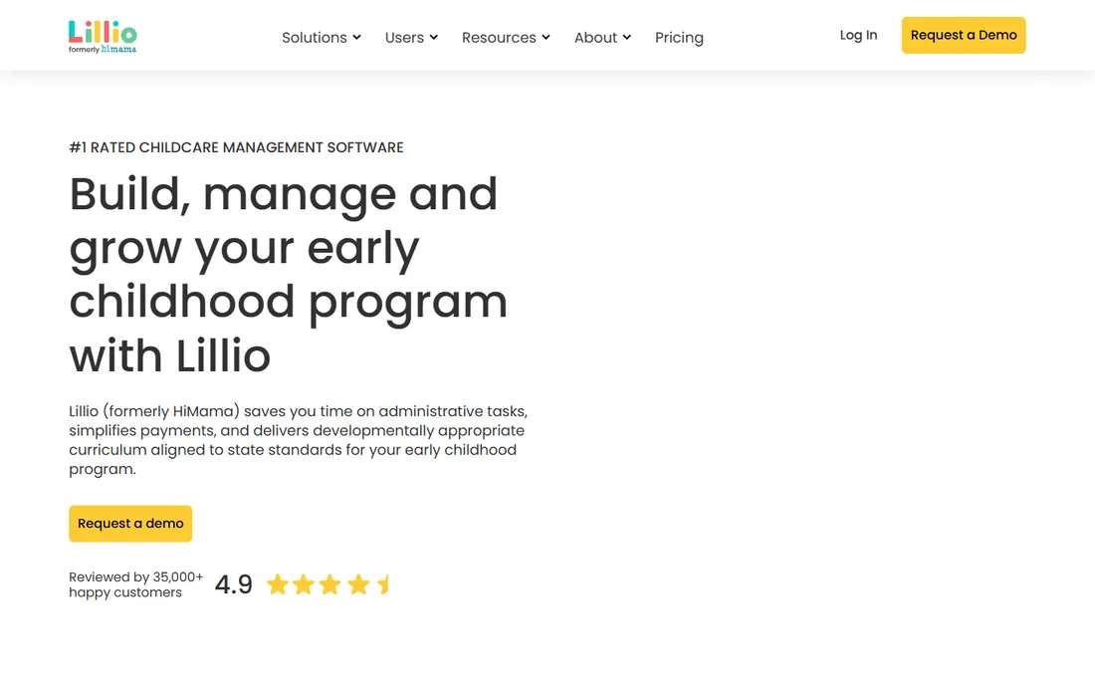Click the 'Lillio (formerly HiMama) saves you time' paragraph
Viewport: 1095px width, 685px height.
299,440
